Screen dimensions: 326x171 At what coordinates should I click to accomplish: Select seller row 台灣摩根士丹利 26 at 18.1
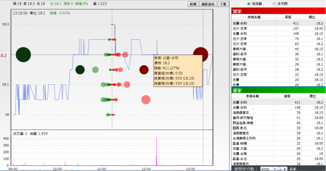278,138
